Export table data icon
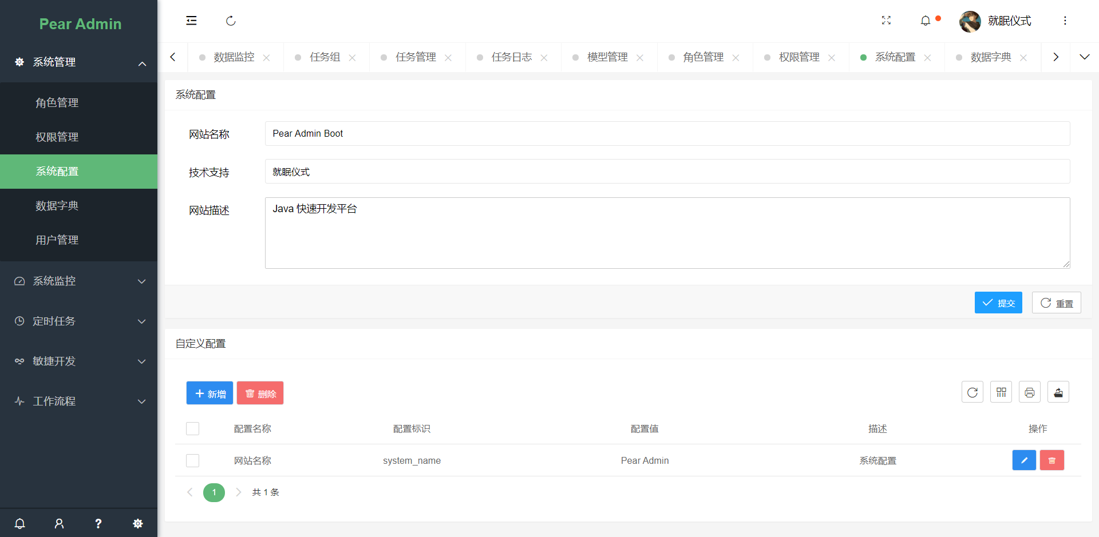This screenshot has height=537, width=1099. point(1058,392)
